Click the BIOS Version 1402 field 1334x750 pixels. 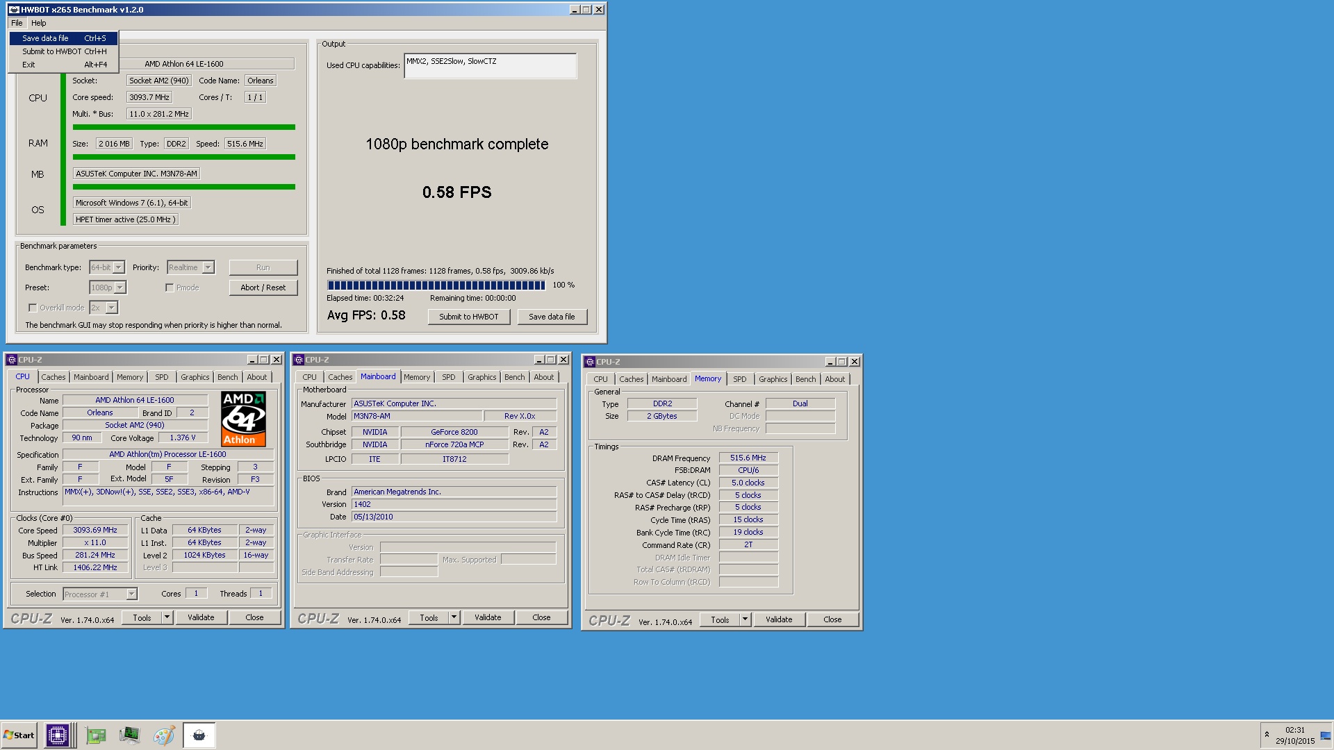click(x=454, y=505)
